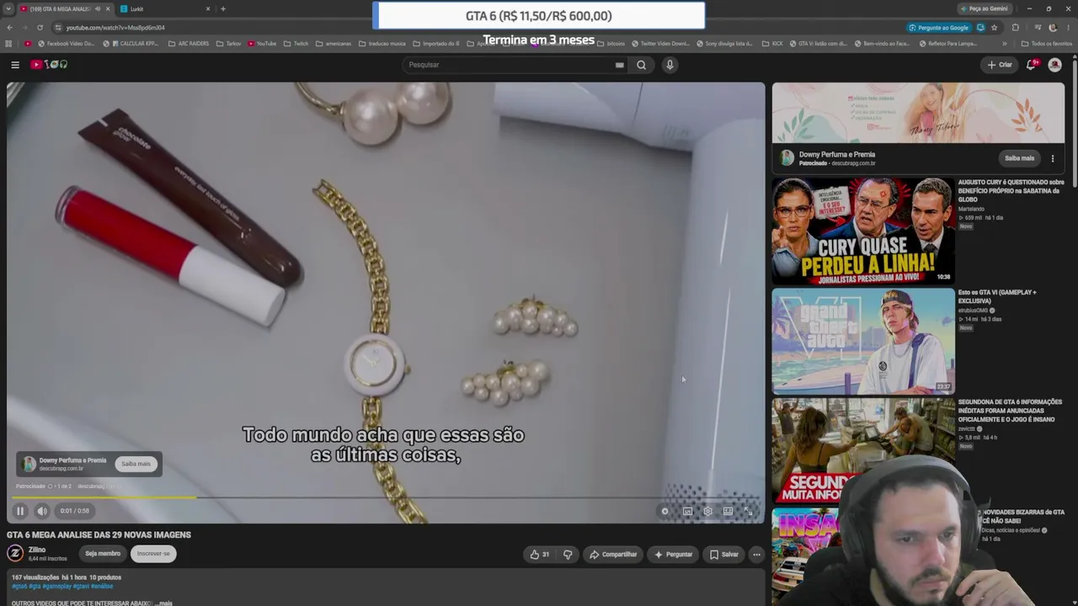Open the ARC RAIDERS bookmarks folder
The width and height of the screenshot is (1078, 606).
pyautogui.click(x=189, y=44)
